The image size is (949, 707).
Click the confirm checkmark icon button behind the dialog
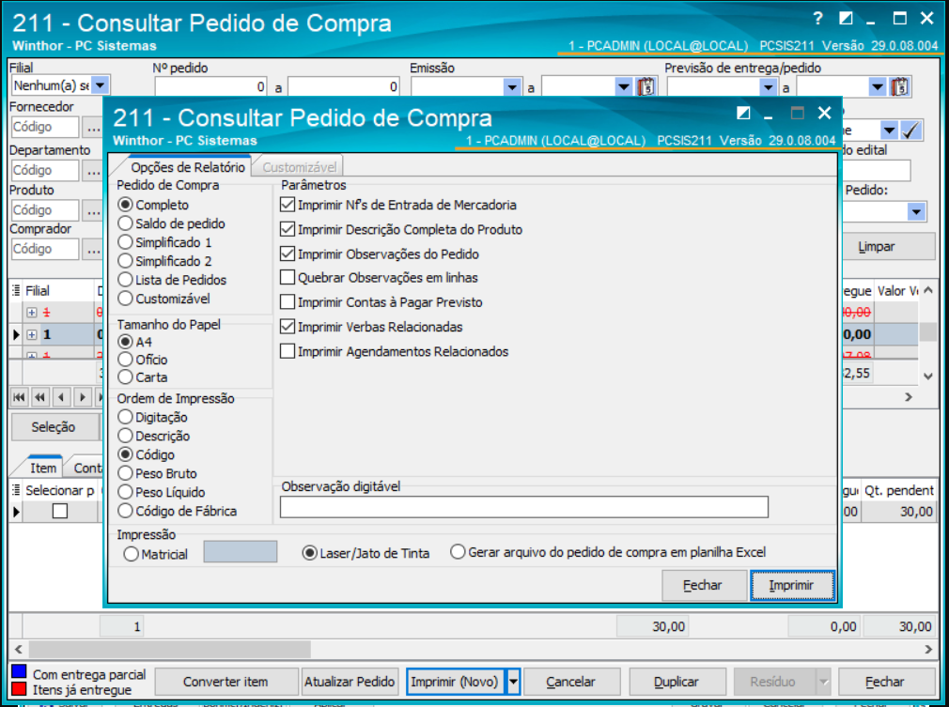(910, 130)
